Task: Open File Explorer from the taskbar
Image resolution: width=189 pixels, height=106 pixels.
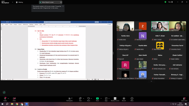Action: click(x=12, y=104)
